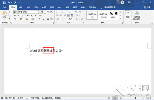Click the zoom slider handle
Viewport: 154px width, 100px height.
tap(136, 98)
